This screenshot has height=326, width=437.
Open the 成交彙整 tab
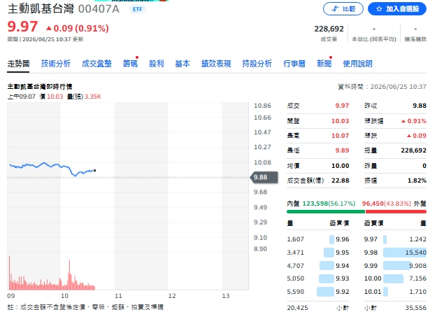[96, 64]
